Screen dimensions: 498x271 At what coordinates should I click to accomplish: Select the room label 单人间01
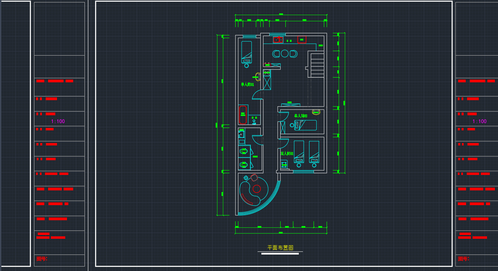pos(247,84)
